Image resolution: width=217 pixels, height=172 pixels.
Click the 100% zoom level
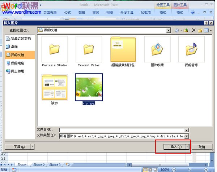(165, 169)
